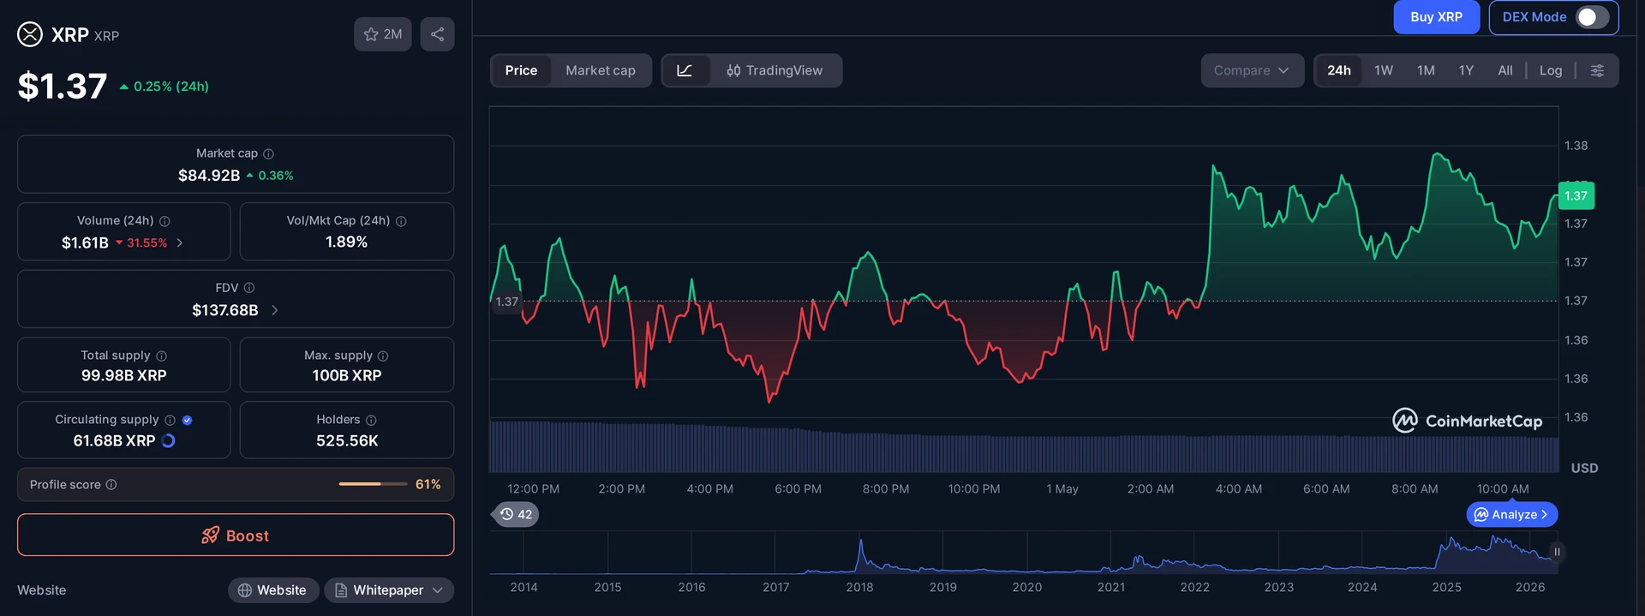Open Volume (24h) info icon
Screen dimensions: 1645x616
pyautogui.click(x=164, y=221)
